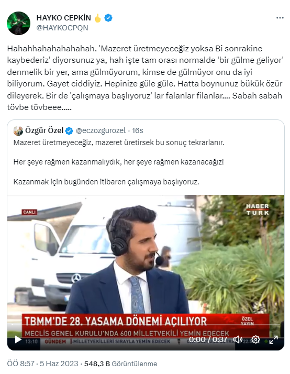Click the 548,3 B Görüntülenme view count
290x374 pixels.
(x=120, y=364)
